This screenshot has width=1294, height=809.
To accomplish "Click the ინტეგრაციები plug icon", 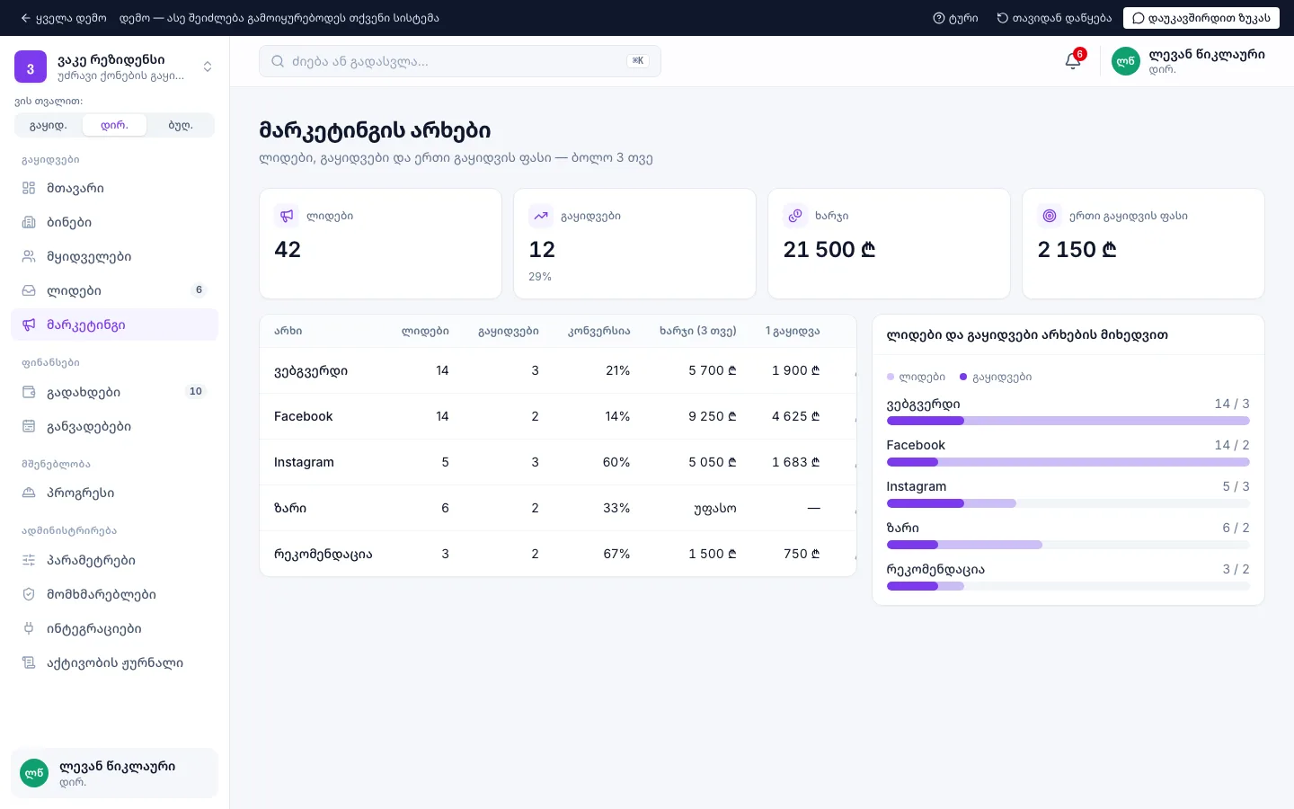I will click(29, 628).
